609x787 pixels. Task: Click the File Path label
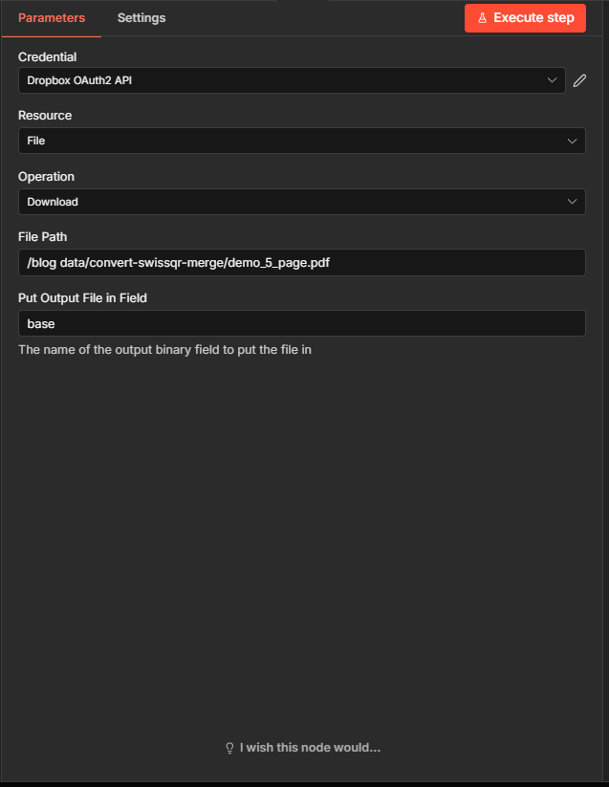click(x=43, y=237)
